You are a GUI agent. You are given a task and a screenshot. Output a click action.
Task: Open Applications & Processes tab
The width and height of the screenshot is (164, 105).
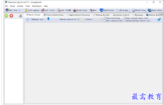[x=78, y=15]
